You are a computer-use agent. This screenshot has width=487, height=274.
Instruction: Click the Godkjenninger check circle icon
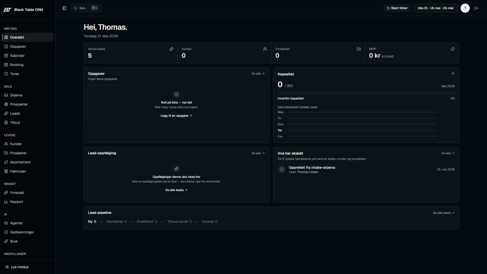(x=6, y=232)
